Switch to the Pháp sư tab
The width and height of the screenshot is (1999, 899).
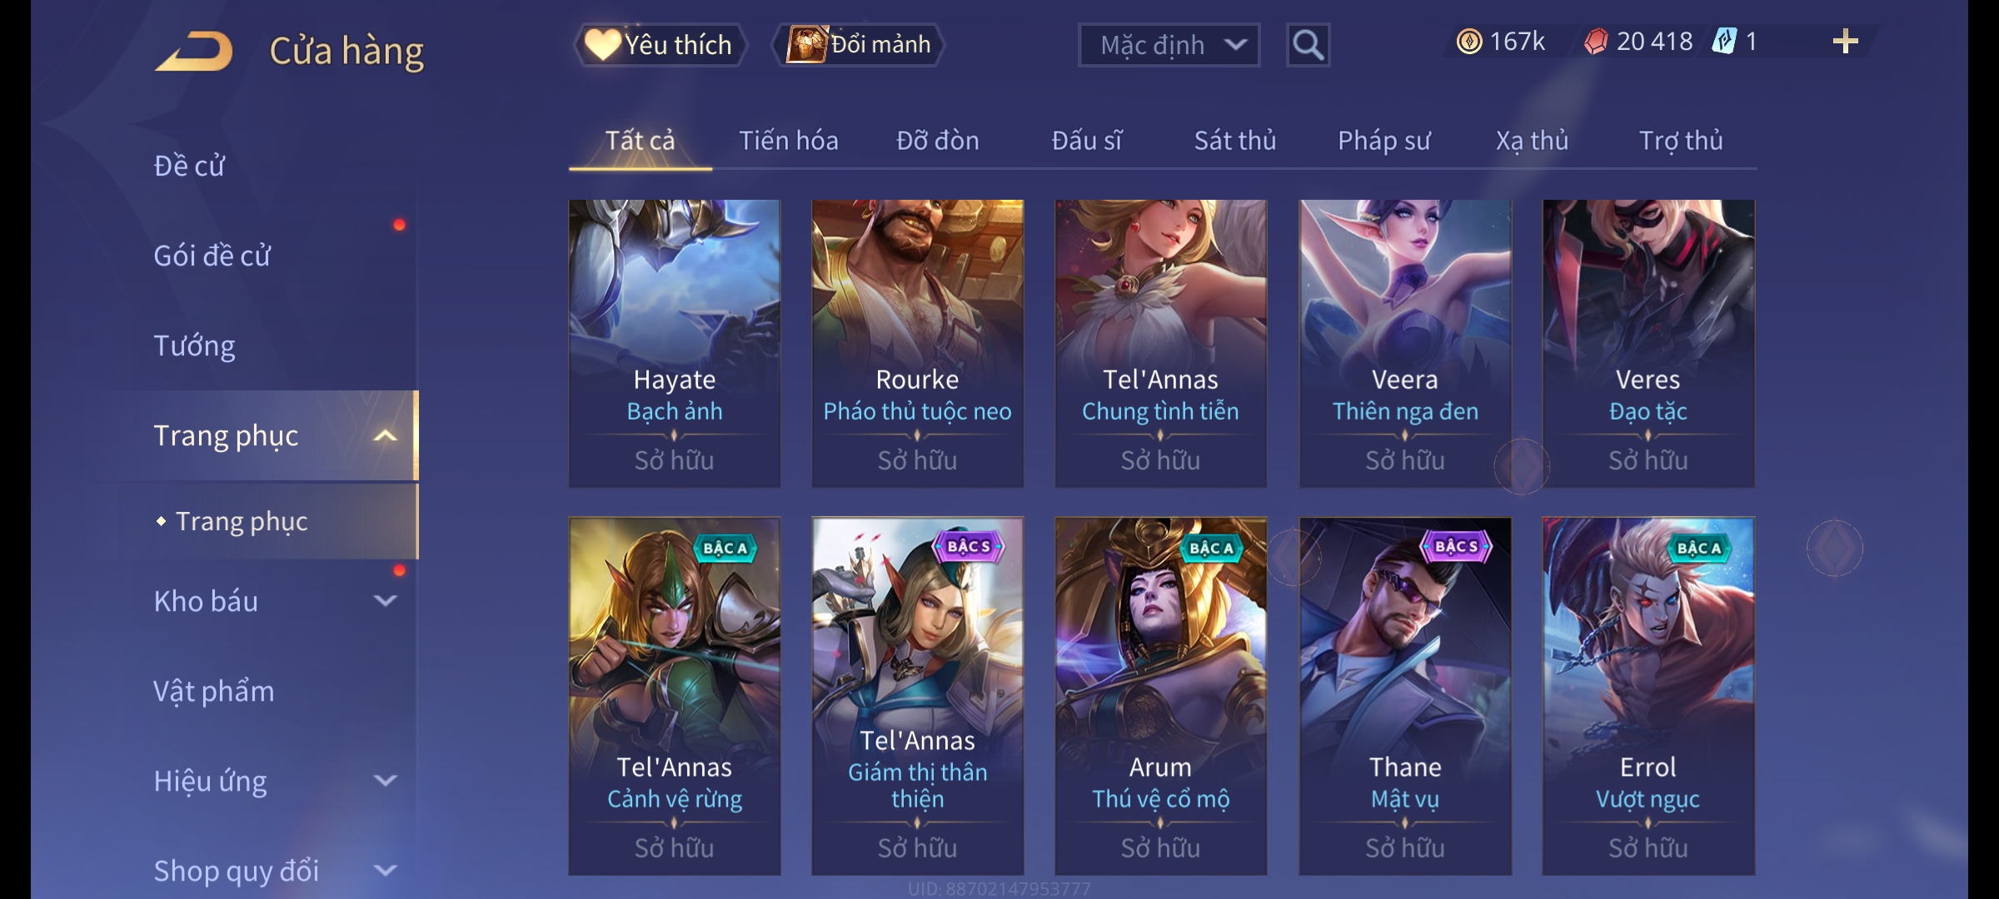click(x=1383, y=141)
